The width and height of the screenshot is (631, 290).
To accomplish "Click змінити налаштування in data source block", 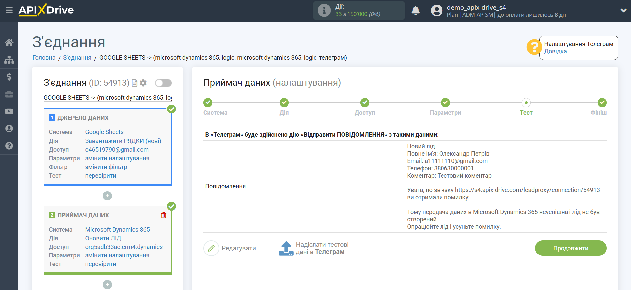I will 117,158.
